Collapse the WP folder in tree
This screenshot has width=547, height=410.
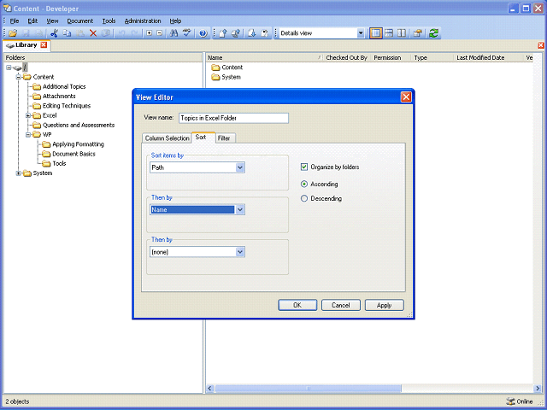28,135
